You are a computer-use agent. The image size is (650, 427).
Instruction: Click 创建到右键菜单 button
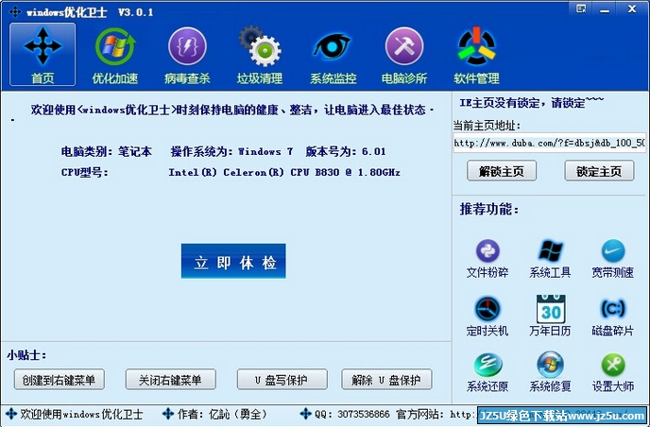pyautogui.click(x=59, y=380)
